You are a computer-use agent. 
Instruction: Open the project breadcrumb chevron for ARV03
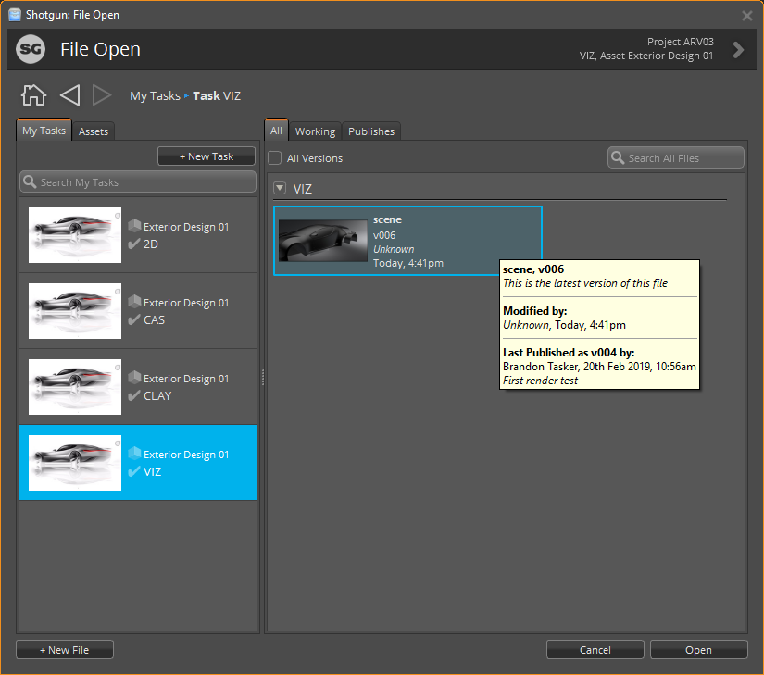pos(738,48)
